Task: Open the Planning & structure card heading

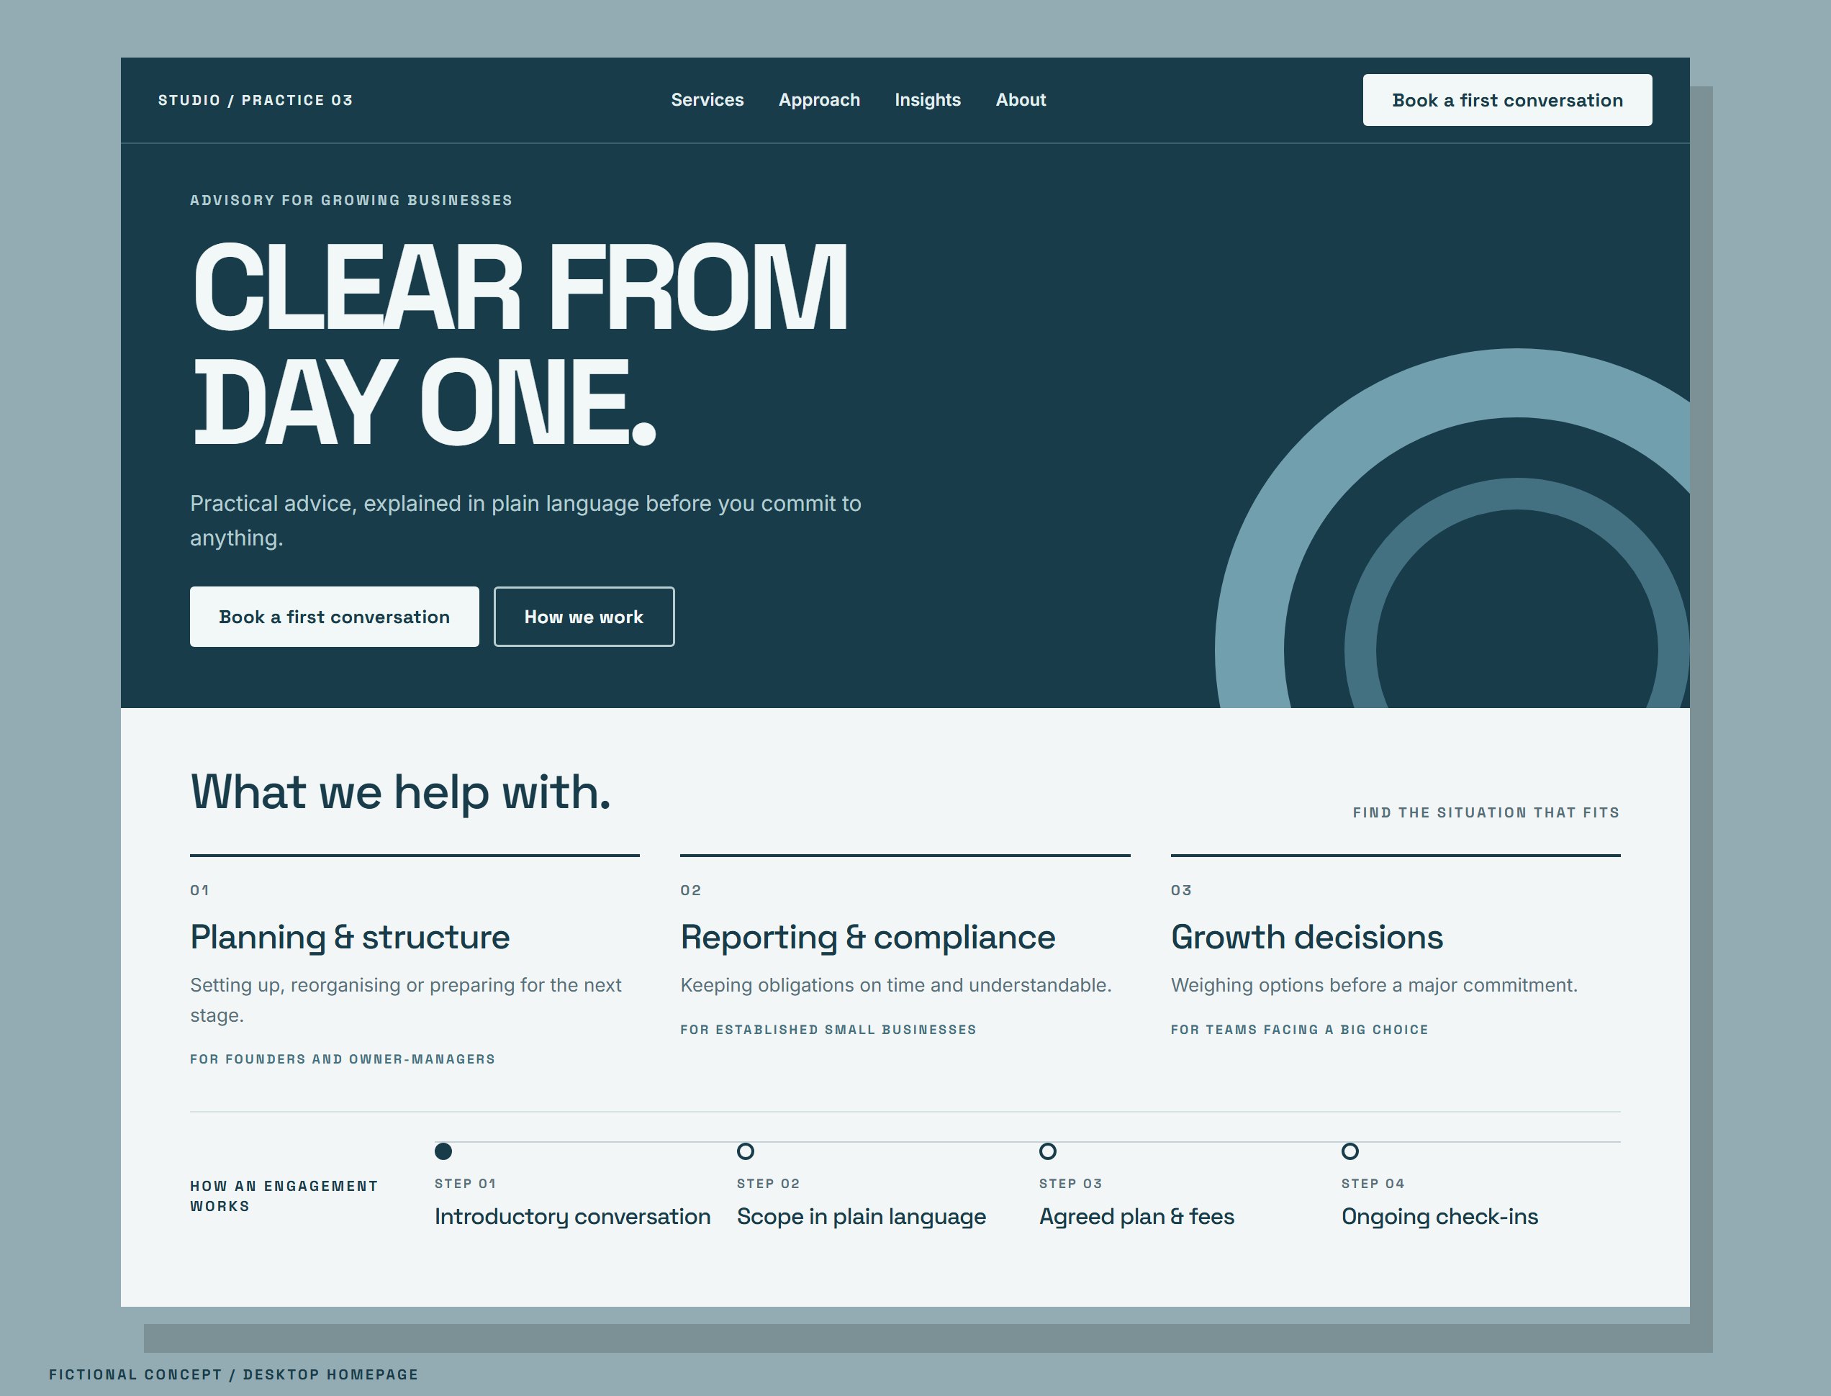Action: click(350, 938)
